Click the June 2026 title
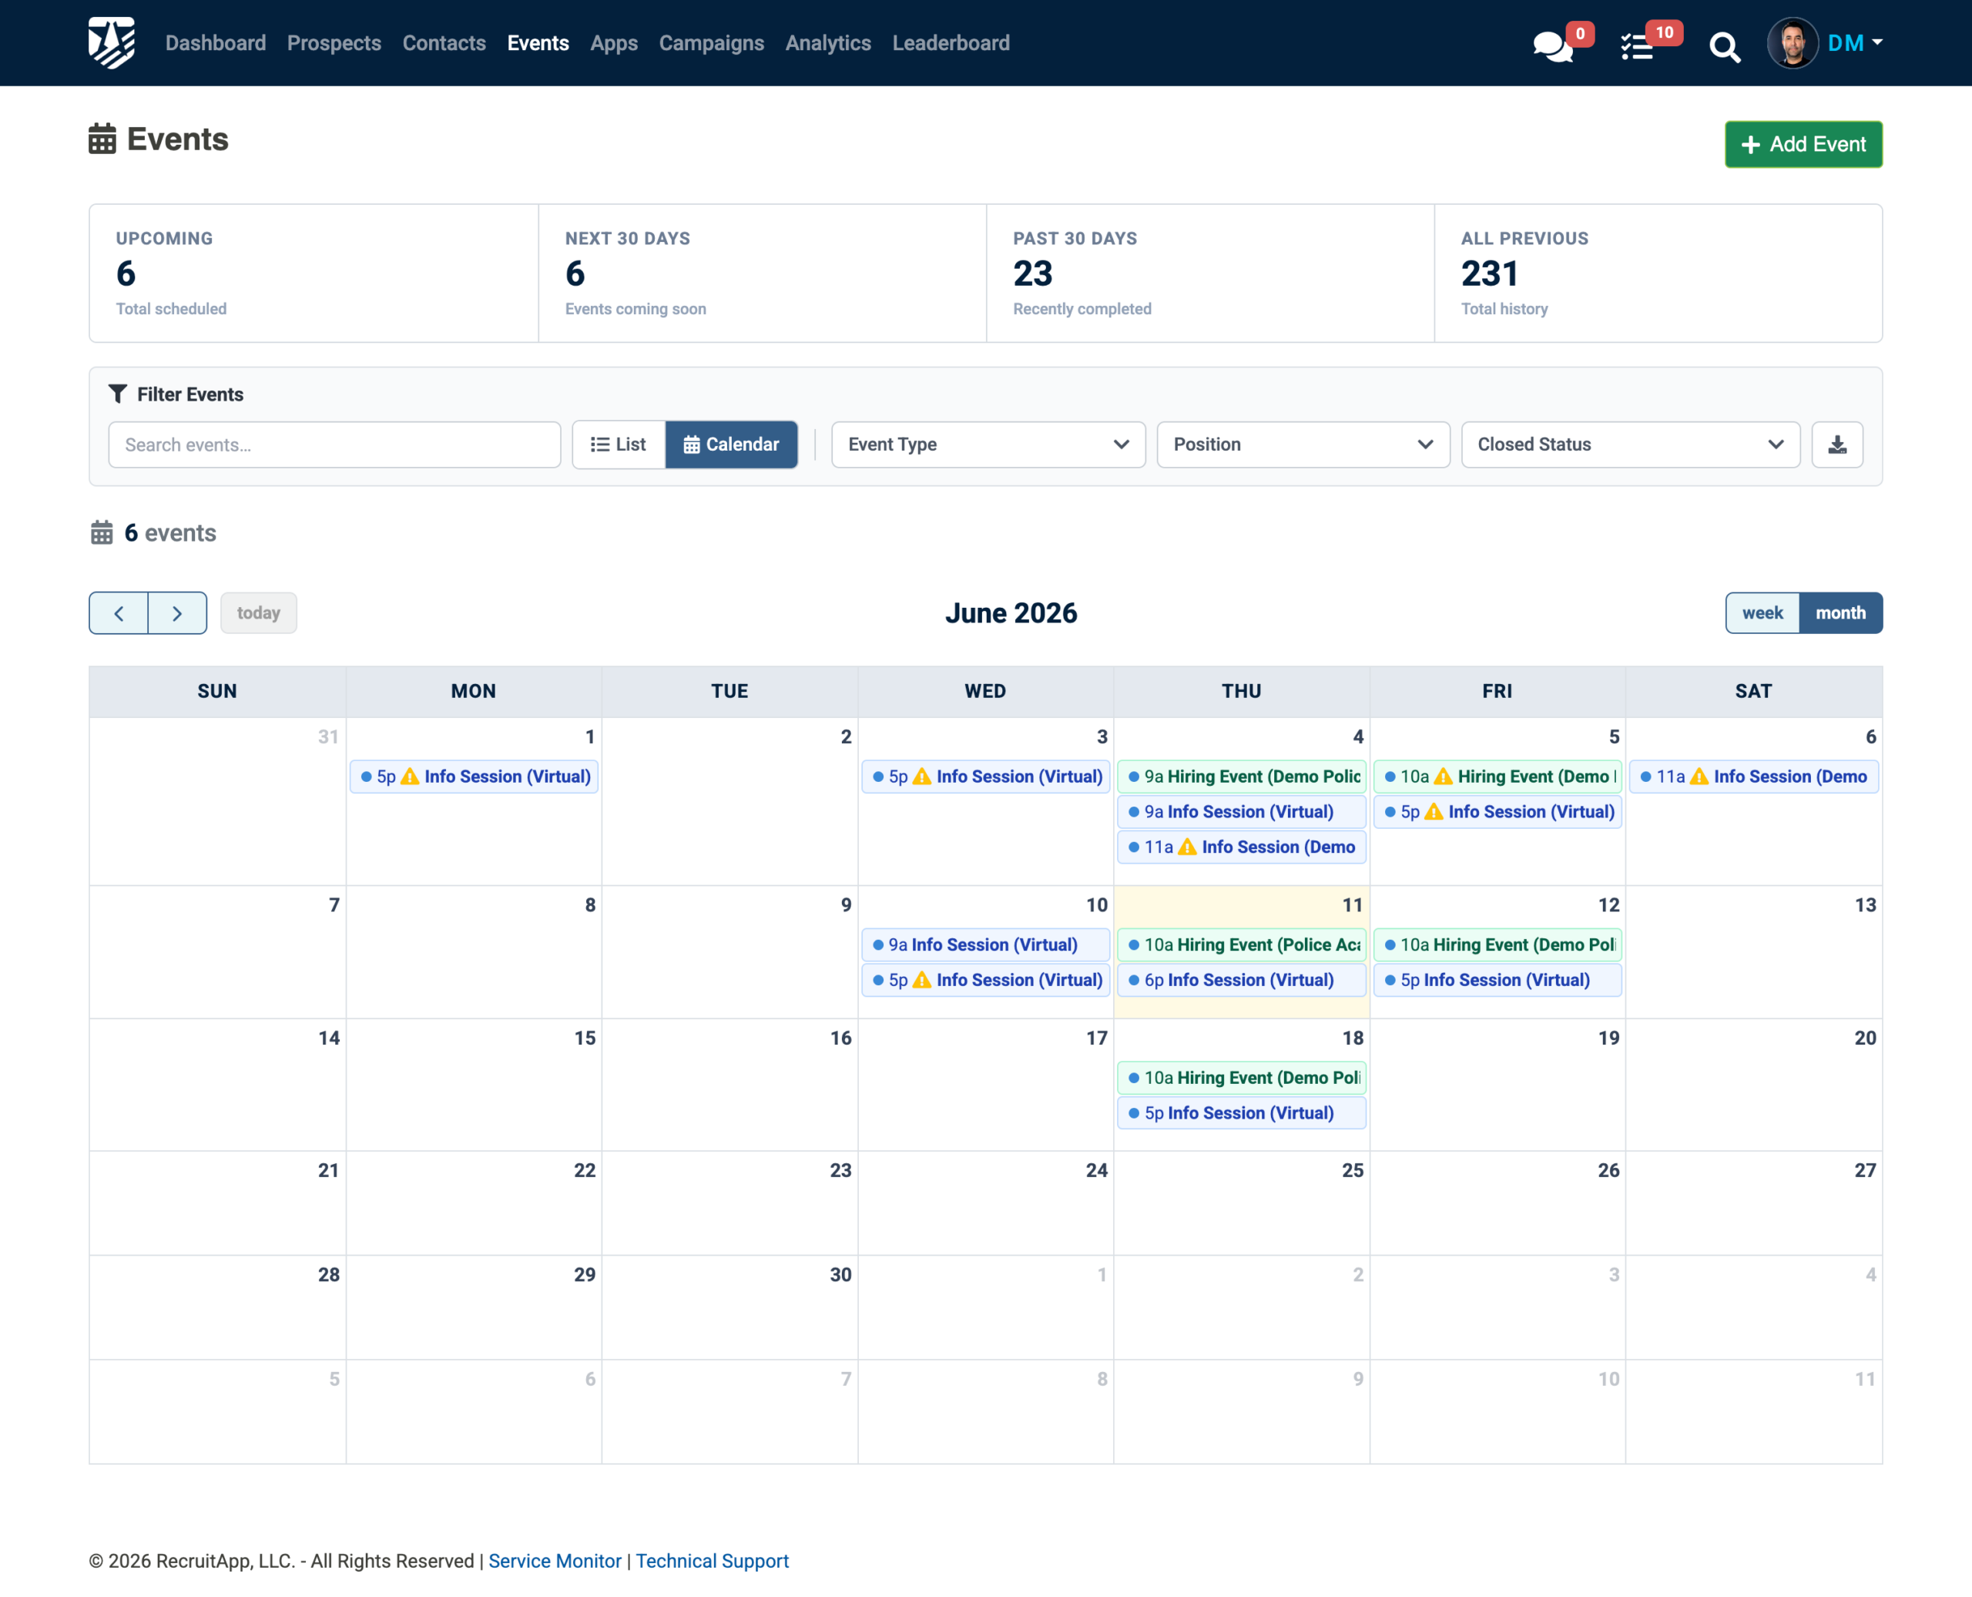Image resolution: width=1972 pixels, height=1597 pixels. pyautogui.click(x=1011, y=613)
